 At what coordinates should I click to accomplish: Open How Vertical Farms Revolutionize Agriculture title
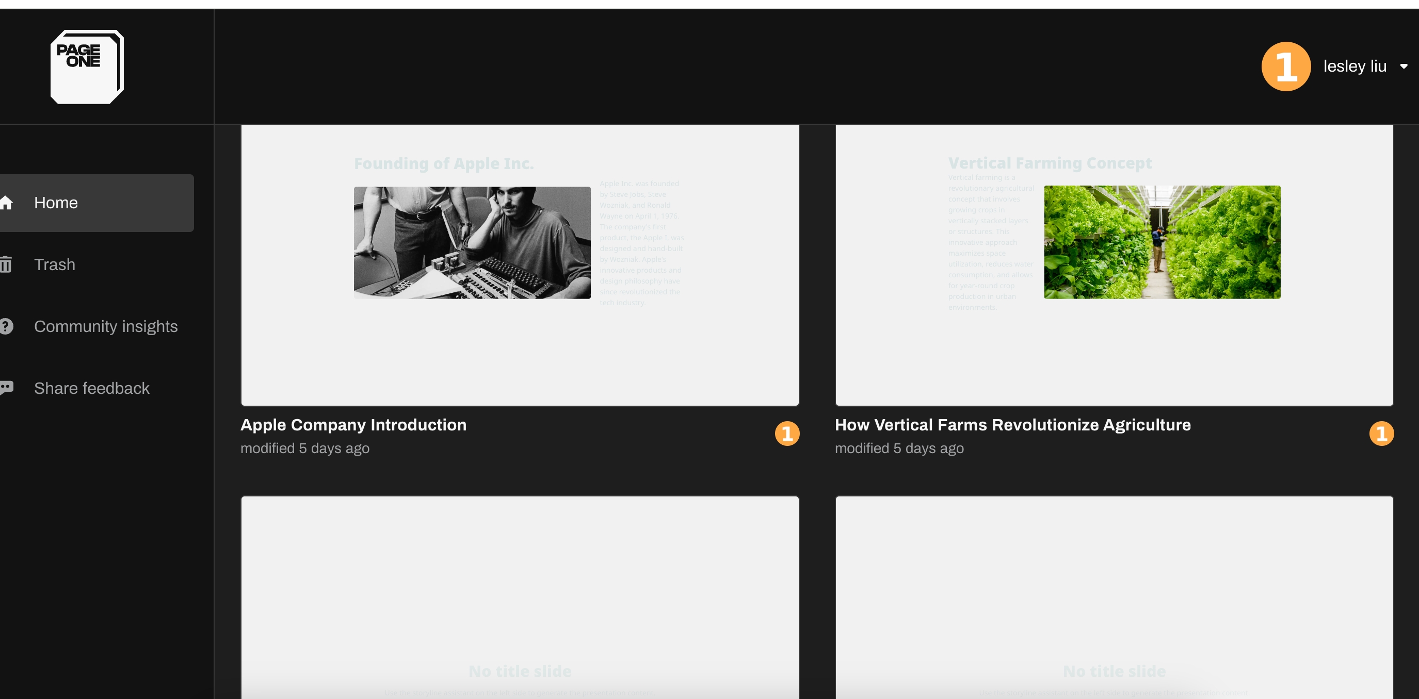pos(1012,425)
